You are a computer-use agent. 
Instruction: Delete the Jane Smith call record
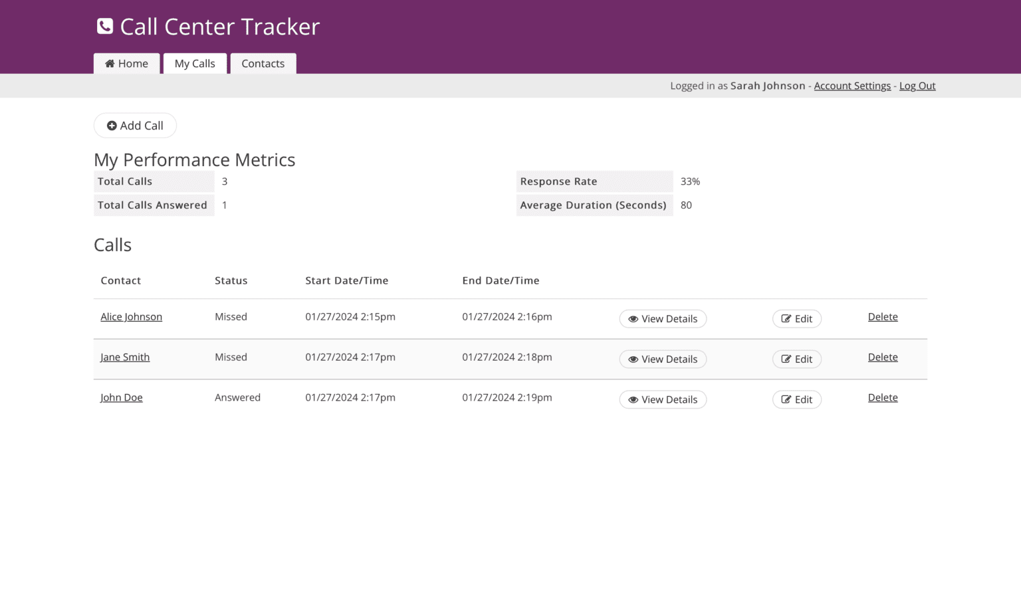pos(882,357)
